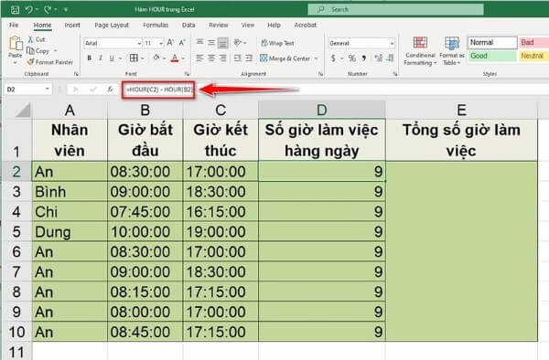Click the Percent Style icon

352,58
